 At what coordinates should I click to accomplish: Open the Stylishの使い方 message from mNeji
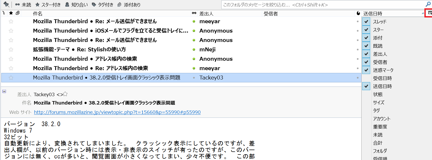tap(101, 50)
